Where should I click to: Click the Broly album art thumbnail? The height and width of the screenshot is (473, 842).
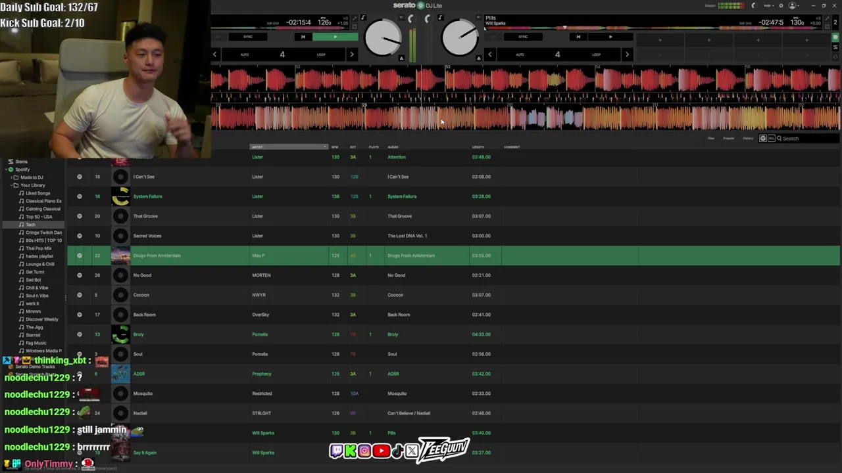(120, 334)
